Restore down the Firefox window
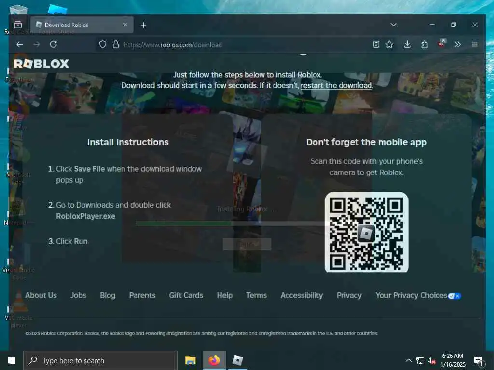The height and width of the screenshot is (370, 494). click(453, 25)
